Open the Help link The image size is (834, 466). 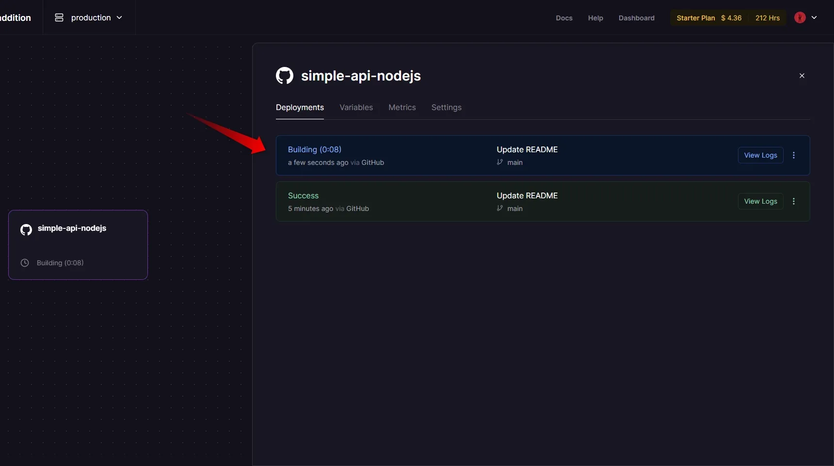point(595,18)
